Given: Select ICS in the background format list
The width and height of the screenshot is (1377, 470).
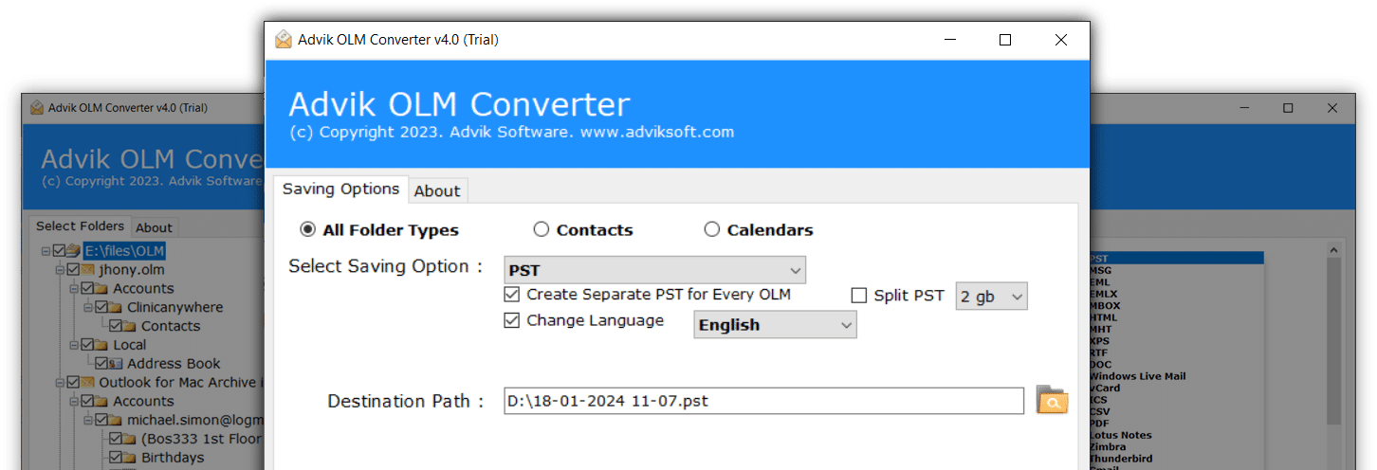Looking at the screenshot, I should click(1099, 400).
